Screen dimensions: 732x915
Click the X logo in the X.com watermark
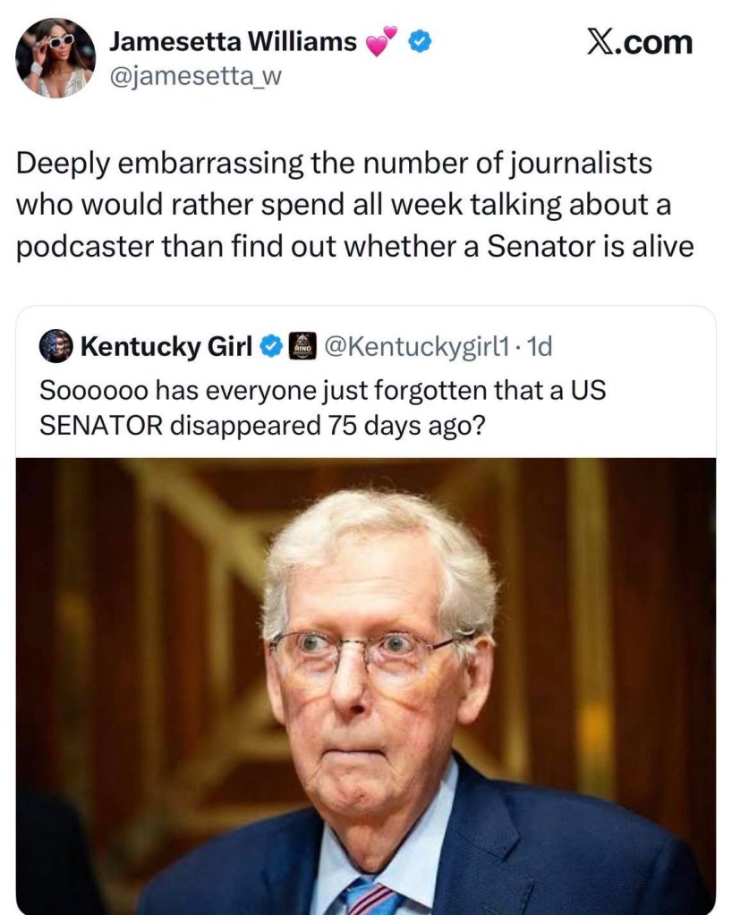(x=600, y=42)
